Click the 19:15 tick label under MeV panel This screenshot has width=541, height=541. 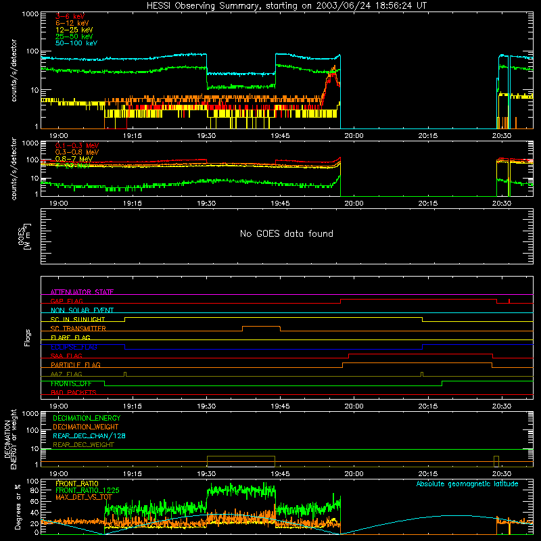pos(132,204)
